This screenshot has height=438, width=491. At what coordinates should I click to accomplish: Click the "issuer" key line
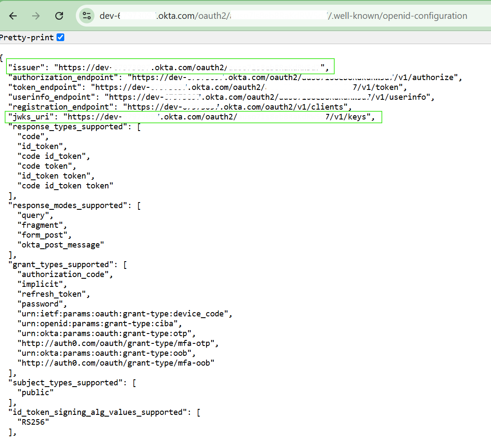tap(168, 68)
